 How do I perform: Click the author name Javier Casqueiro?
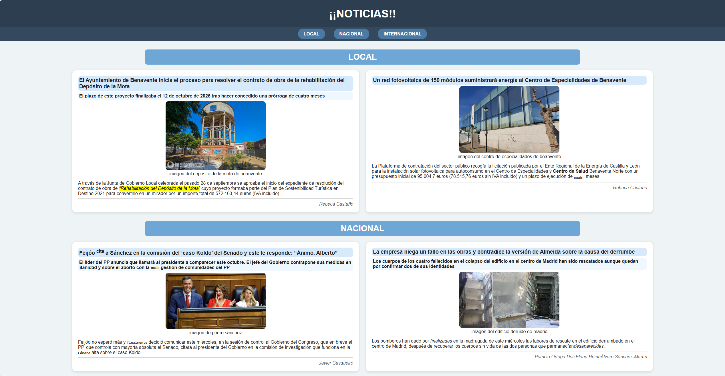tap(336, 363)
